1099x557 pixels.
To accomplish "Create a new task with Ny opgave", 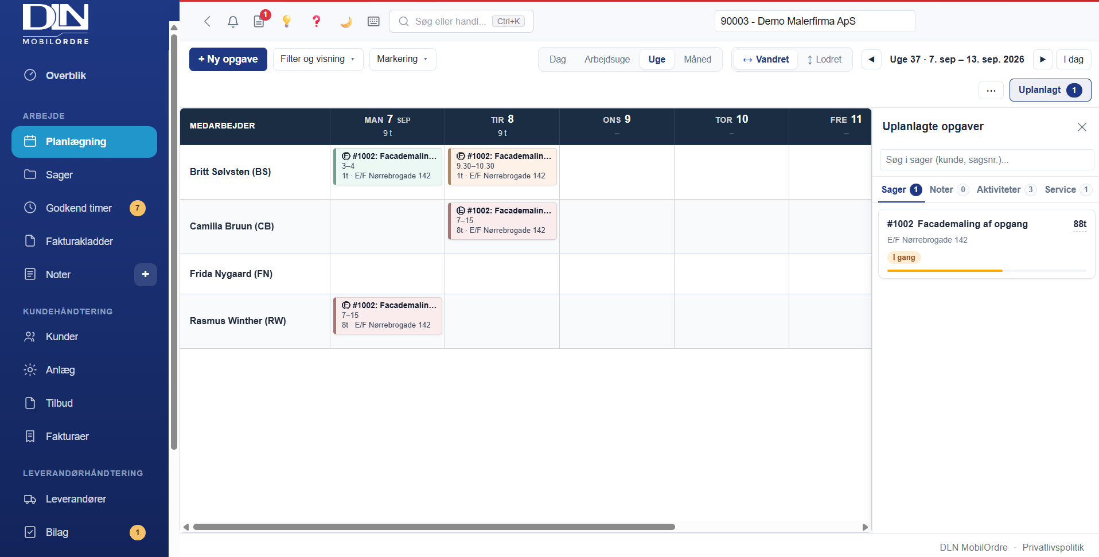I will pos(228,59).
